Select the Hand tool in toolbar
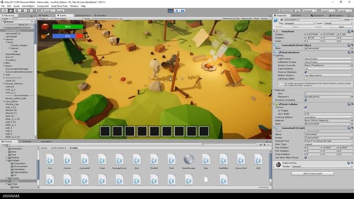 click(4, 11)
